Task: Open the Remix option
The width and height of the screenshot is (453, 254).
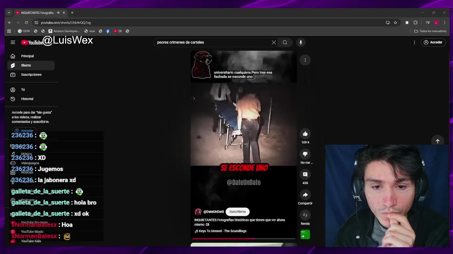Action: (x=305, y=215)
